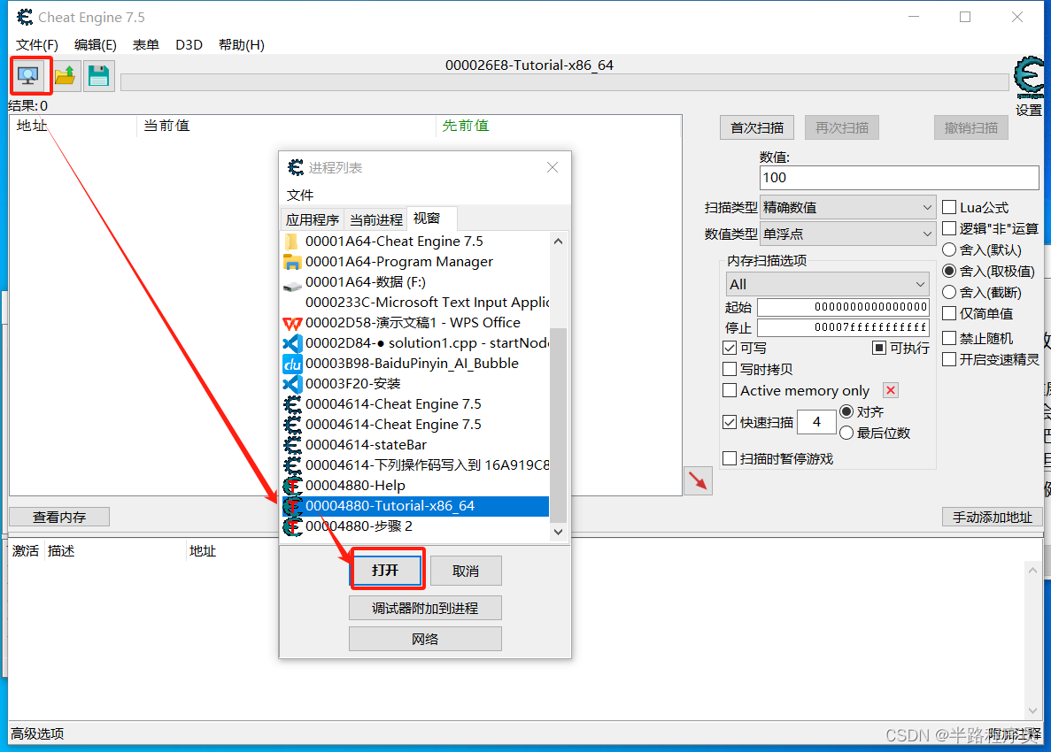Screen dimensions: 1051x752
Task: Click process list scroll up arrow
Action: point(558,241)
